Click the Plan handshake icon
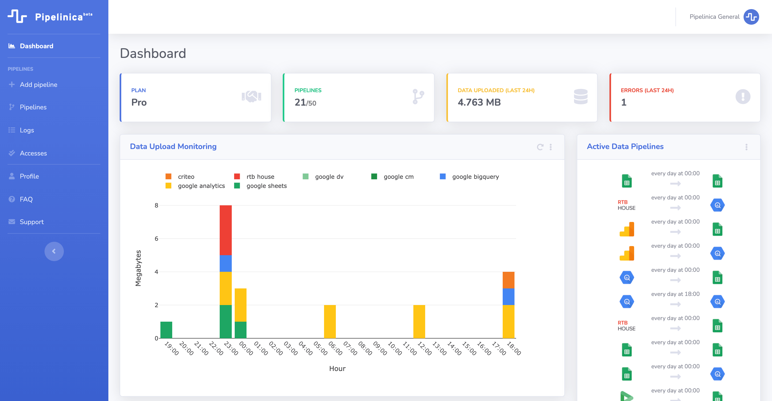Viewport: 772px width, 401px height. pyautogui.click(x=251, y=97)
